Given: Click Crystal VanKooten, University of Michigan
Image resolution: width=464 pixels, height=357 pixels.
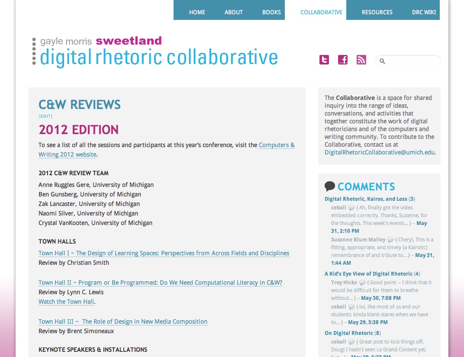Looking at the screenshot, I should [95, 223].
